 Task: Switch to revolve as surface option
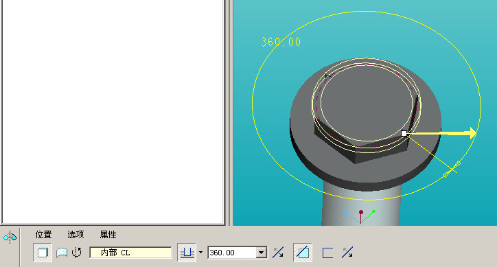pos(62,253)
